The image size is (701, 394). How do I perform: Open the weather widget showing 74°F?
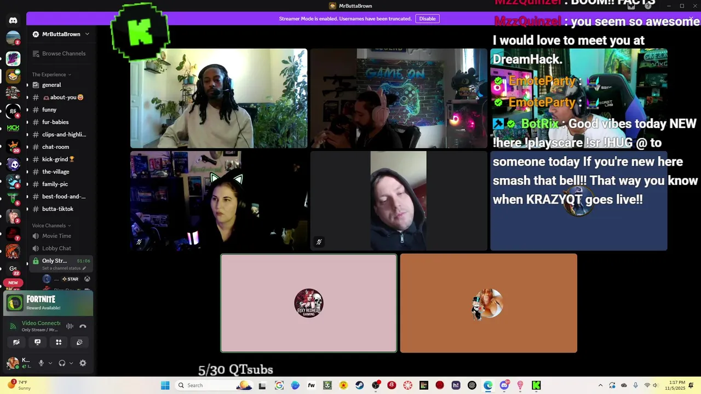click(x=19, y=385)
